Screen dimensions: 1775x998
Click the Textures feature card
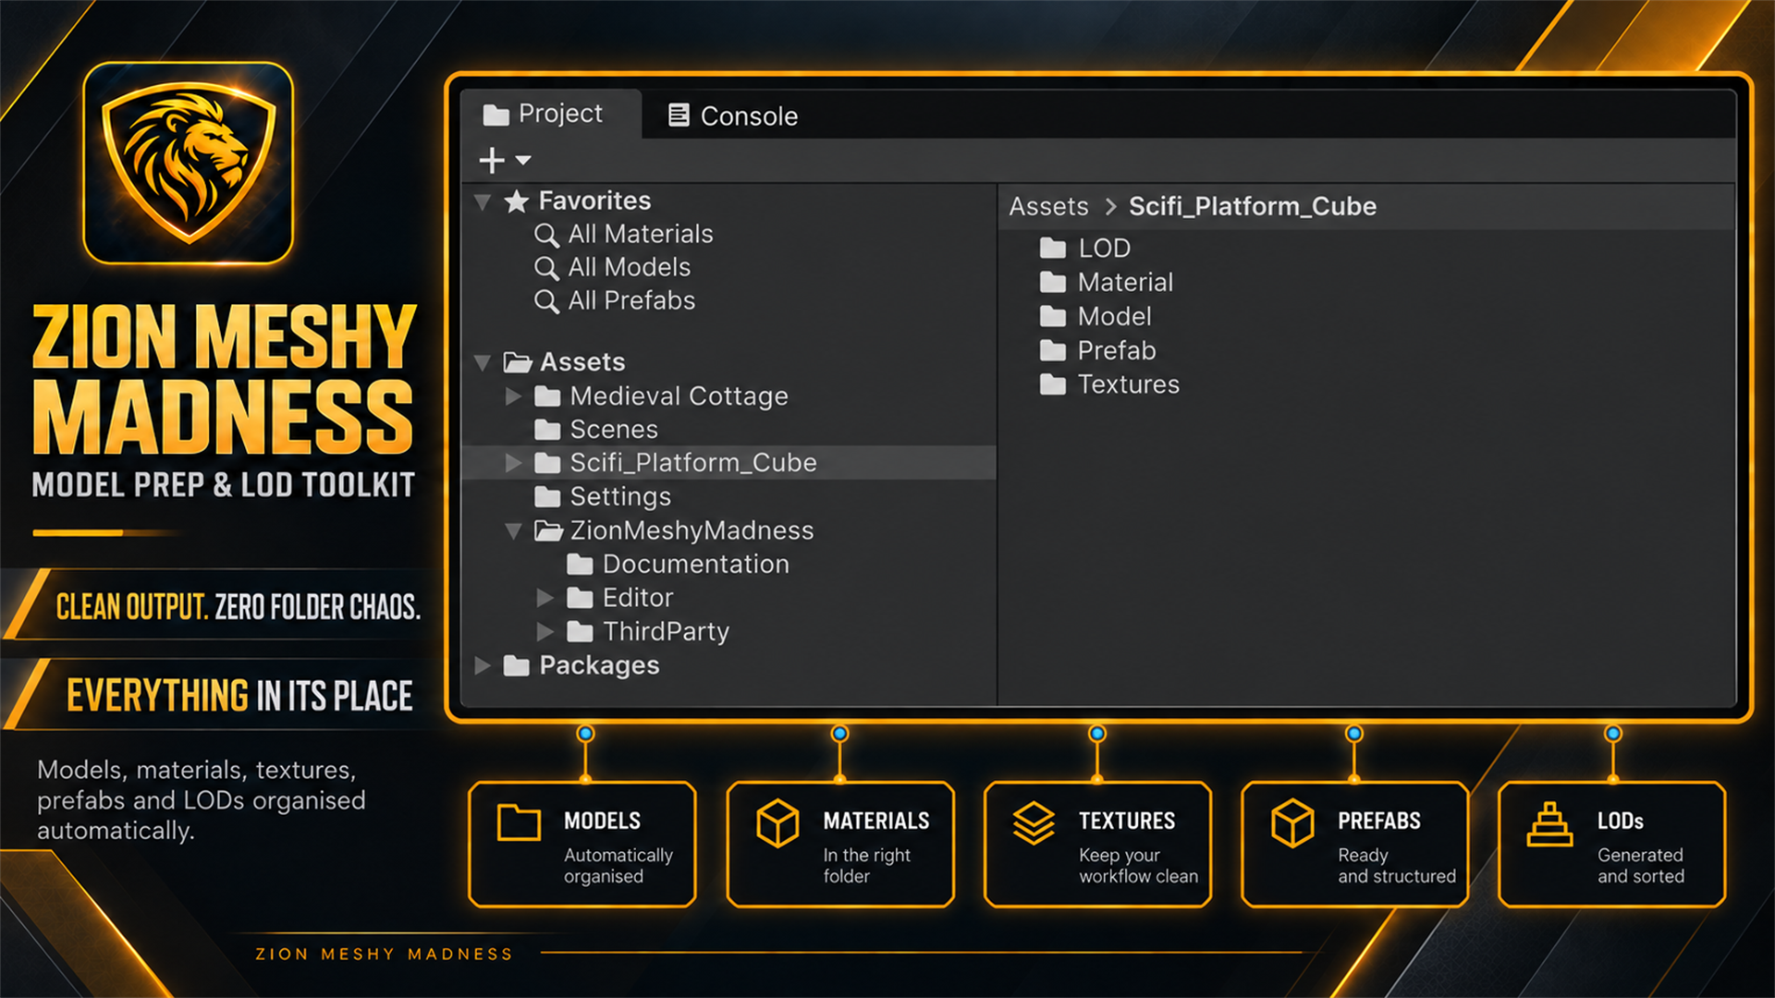(1097, 845)
